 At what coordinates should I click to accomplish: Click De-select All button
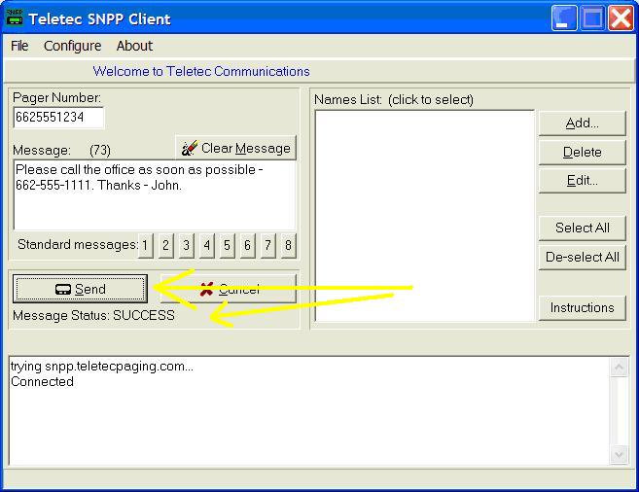[x=582, y=258]
